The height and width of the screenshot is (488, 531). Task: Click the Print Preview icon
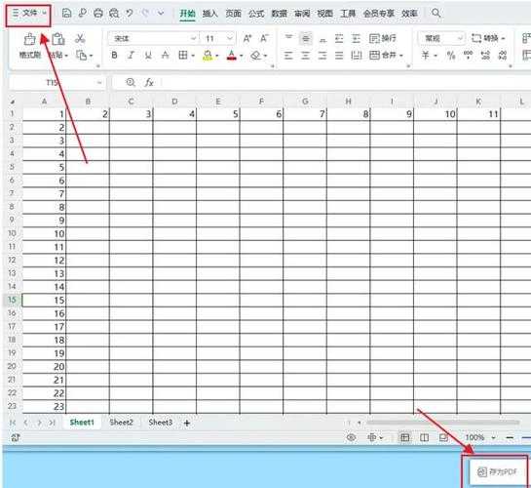[x=114, y=14]
